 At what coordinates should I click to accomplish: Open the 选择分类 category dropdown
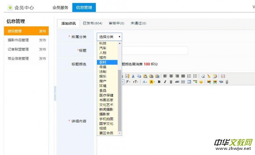point(109,37)
